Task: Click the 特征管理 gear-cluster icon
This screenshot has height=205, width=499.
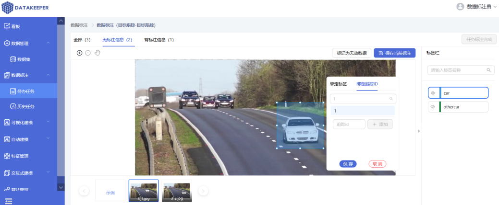Action: coord(7,156)
